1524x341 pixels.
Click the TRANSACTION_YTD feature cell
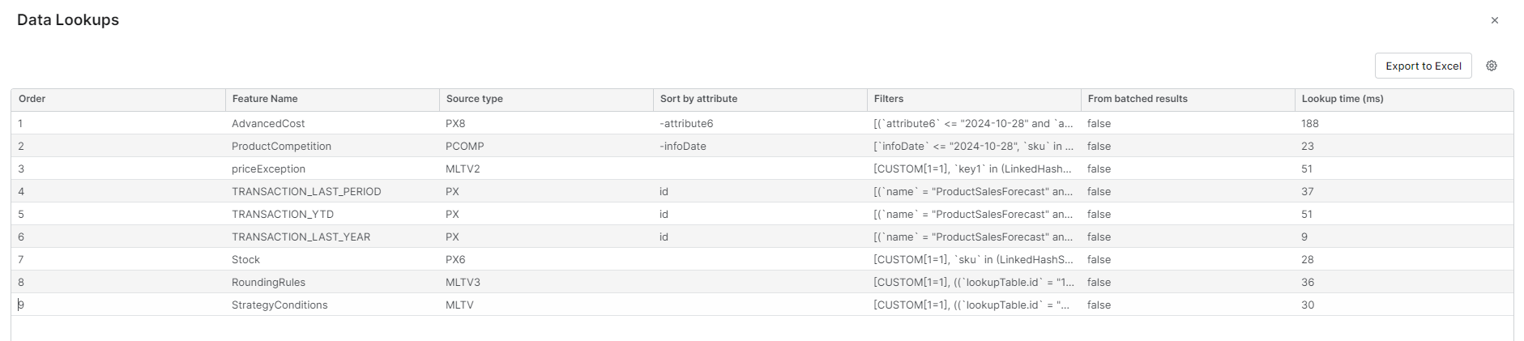283,215
